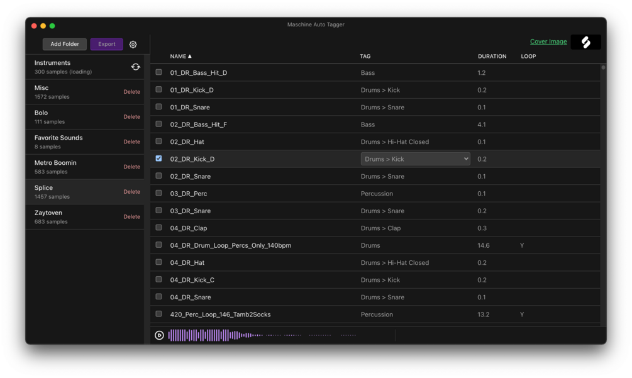Select the Misc folder
Screen dimensions: 632x378
coord(85,92)
